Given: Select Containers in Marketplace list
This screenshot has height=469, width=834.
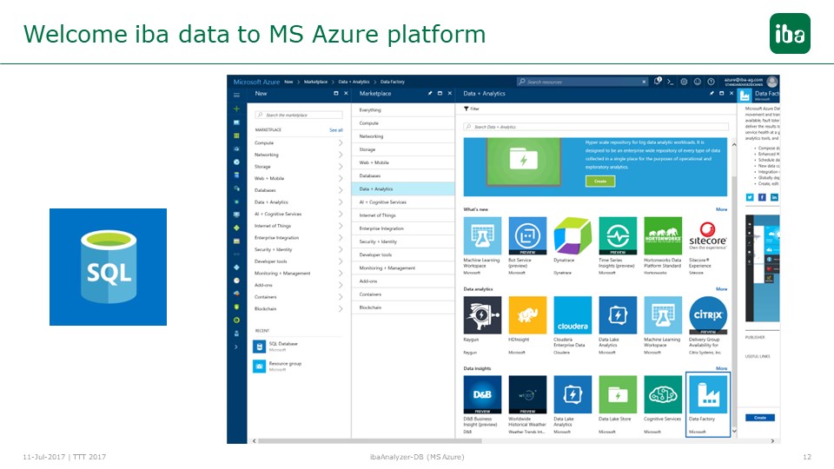Looking at the screenshot, I should (x=402, y=294).
